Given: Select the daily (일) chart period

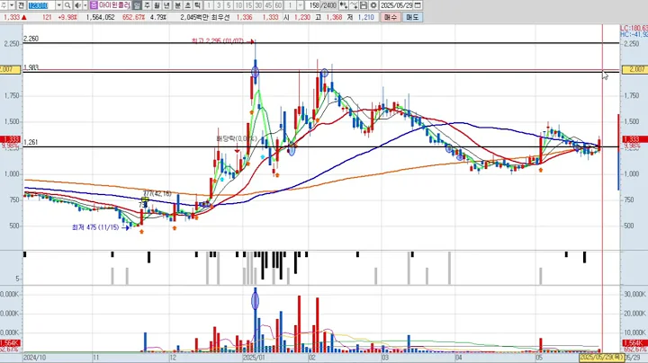Looking at the screenshot, I should 137,5.
